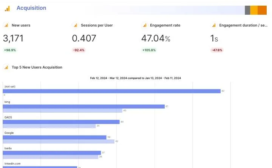The width and height of the screenshot is (272, 168).
Task: Select the yellow color block in header
Action: pyautogui.click(x=254, y=10)
